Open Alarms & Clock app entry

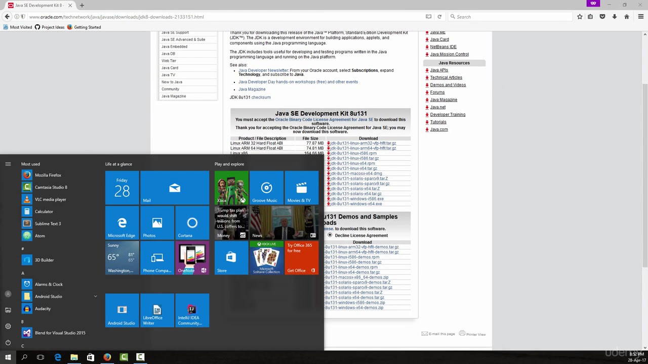click(x=49, y=284)
